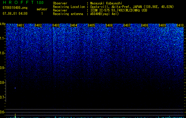Click the meteor count label
Screen dimensions: 186x118
(x=42, y=9)
